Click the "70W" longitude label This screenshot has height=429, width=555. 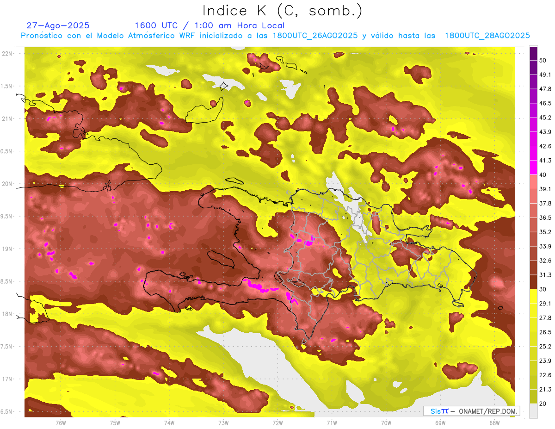tap(386, 423)
